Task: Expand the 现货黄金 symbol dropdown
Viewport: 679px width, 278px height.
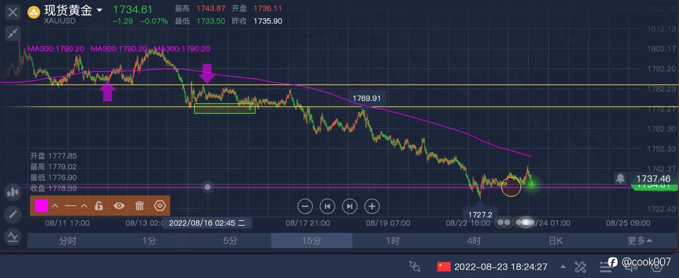Action: click(x=100, y=10)
